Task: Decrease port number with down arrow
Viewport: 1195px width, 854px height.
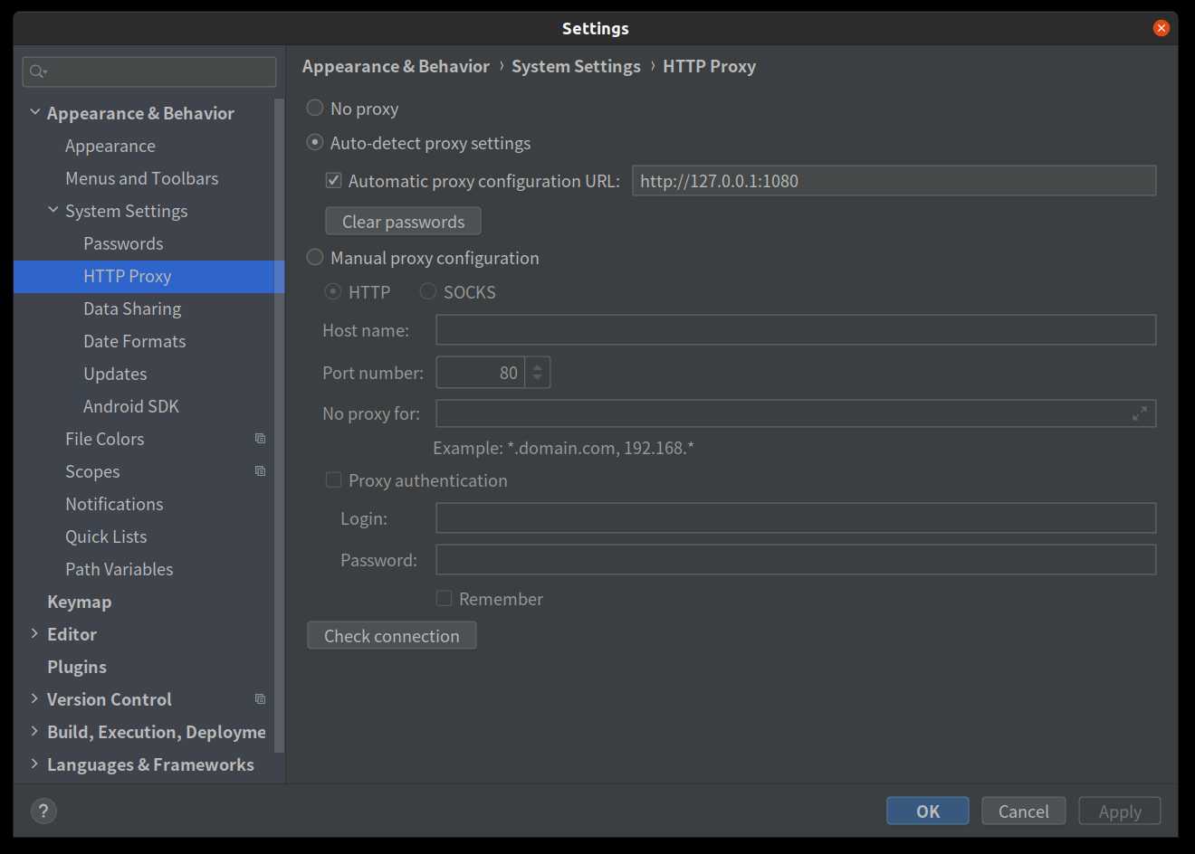Action: pos(537,378)
